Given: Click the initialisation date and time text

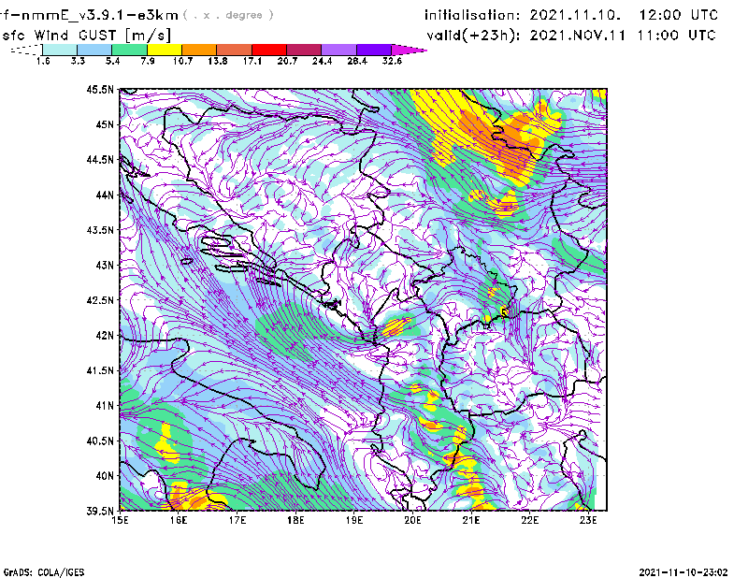Looking at the screenshot, I should pyautogui.click(x=571, y=15).
